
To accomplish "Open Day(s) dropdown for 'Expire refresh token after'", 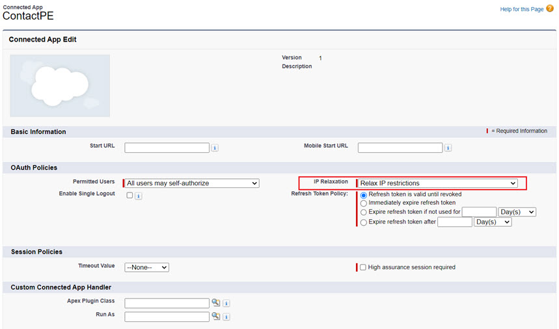I will (x=493, y=222).
